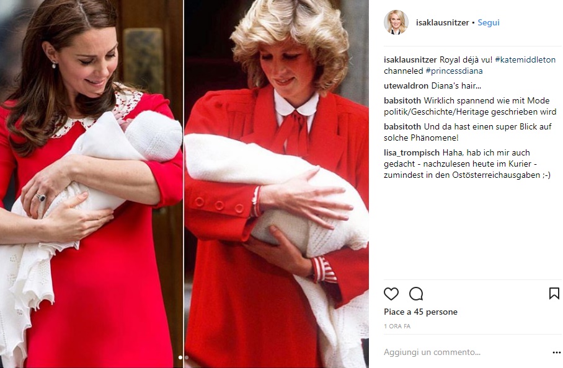
Task: Open isaklausnitzer name in caption
Action: pyautogui.click(x=410, y=59)
